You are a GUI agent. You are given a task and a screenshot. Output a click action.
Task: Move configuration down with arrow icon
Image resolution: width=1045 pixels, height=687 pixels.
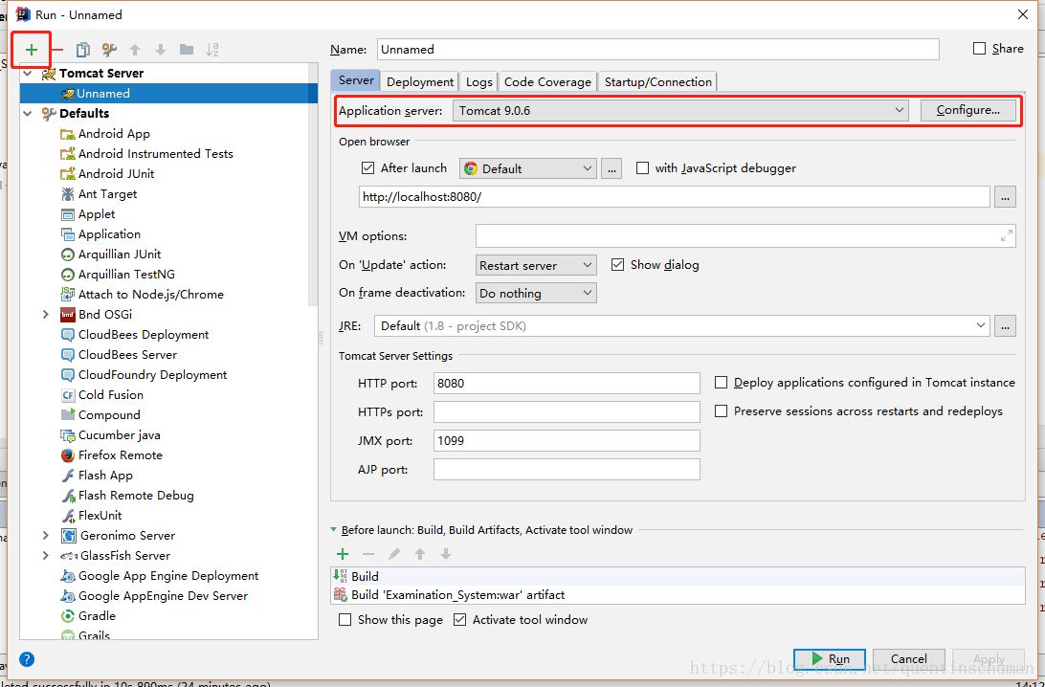pyautogui.click(x=161, y=50)
